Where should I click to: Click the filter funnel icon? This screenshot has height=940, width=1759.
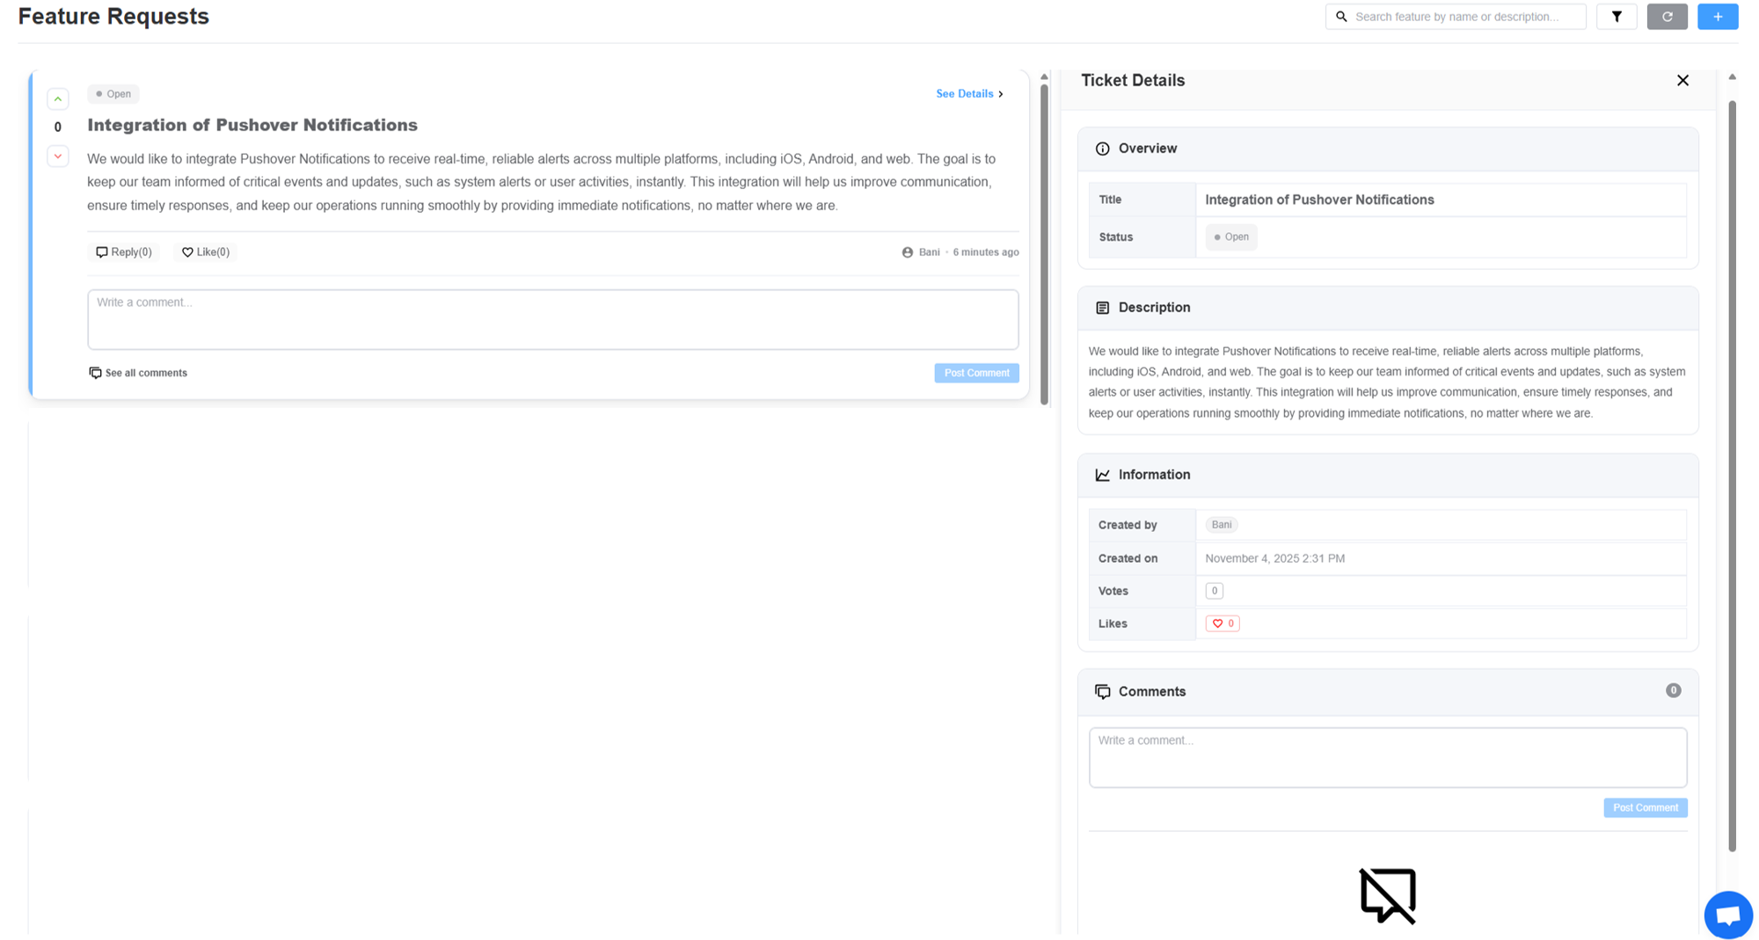point(1617,17)
